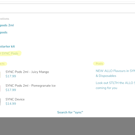The height and width of the screenshot is (135, 135).
Task: Open the SYNC Device product
Action: 15,99
